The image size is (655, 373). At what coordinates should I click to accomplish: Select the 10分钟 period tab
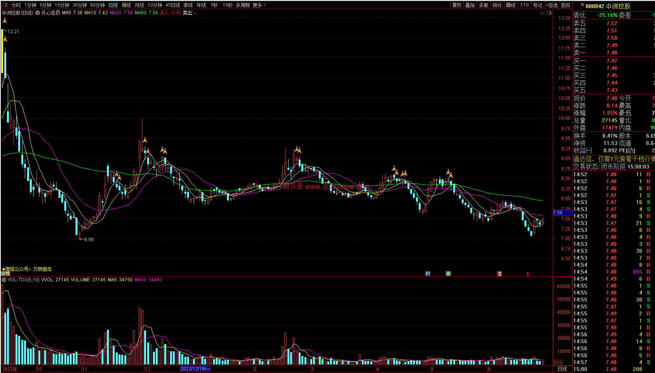[155, 5]
